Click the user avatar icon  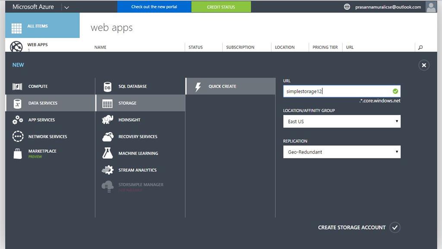[x=431, y=7]
